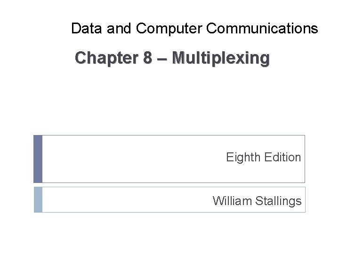Click the light blue accent bar
Image resolution: width=339 pixels, height=254 pixels.
pyautogui.click(x=38, y=199)
